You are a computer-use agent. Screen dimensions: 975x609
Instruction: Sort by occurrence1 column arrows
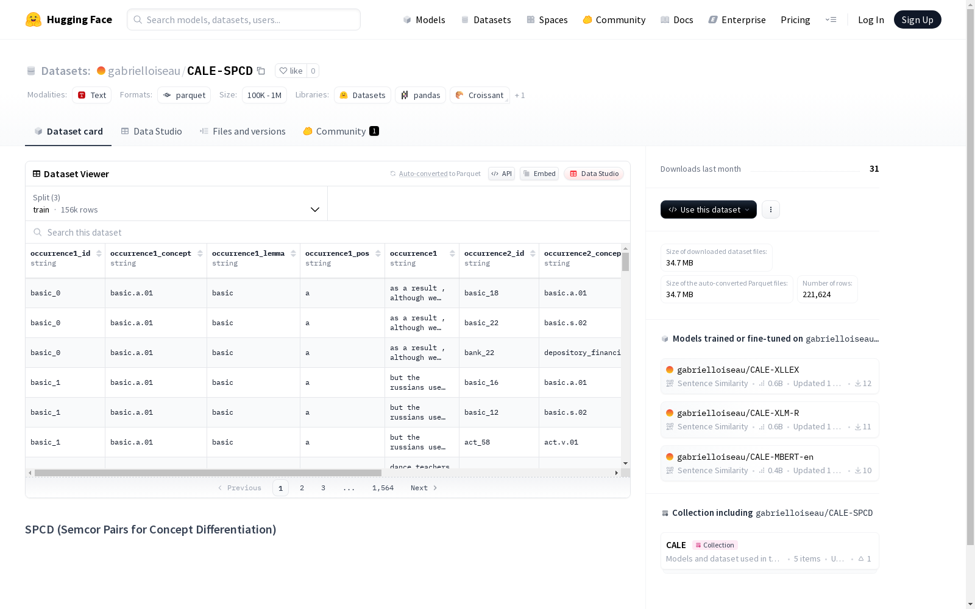[x=452, y=253]
